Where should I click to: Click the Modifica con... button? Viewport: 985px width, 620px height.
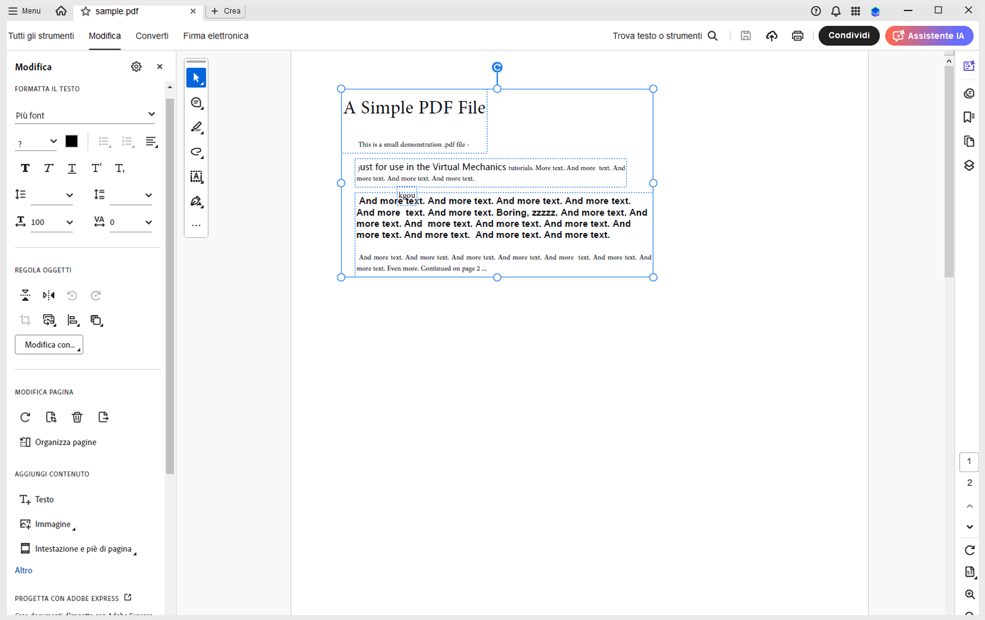[x=49, y=345]
